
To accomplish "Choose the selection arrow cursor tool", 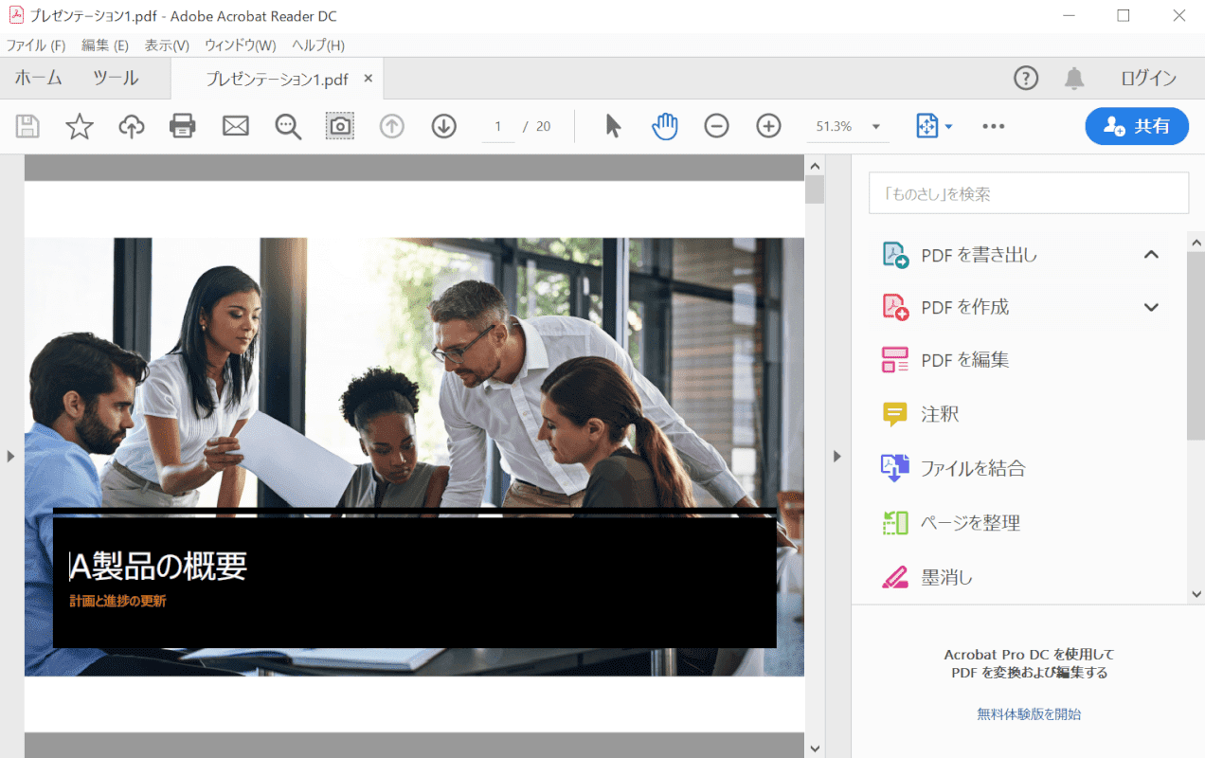I will coord(613,126).
